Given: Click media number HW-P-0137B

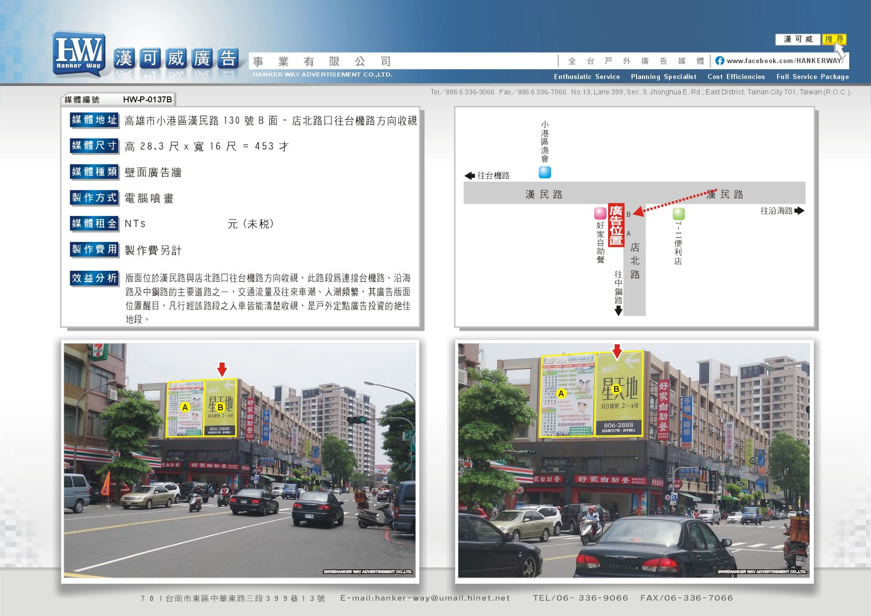Looking at the screenshot, I should pyautogui.click(x=148, y=99).
